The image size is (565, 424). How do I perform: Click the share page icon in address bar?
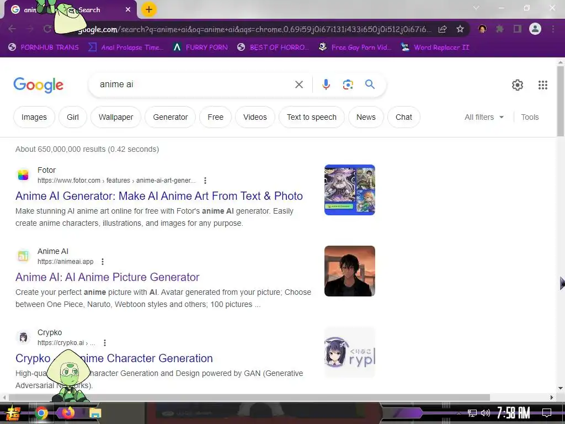(x=443, y=29)
